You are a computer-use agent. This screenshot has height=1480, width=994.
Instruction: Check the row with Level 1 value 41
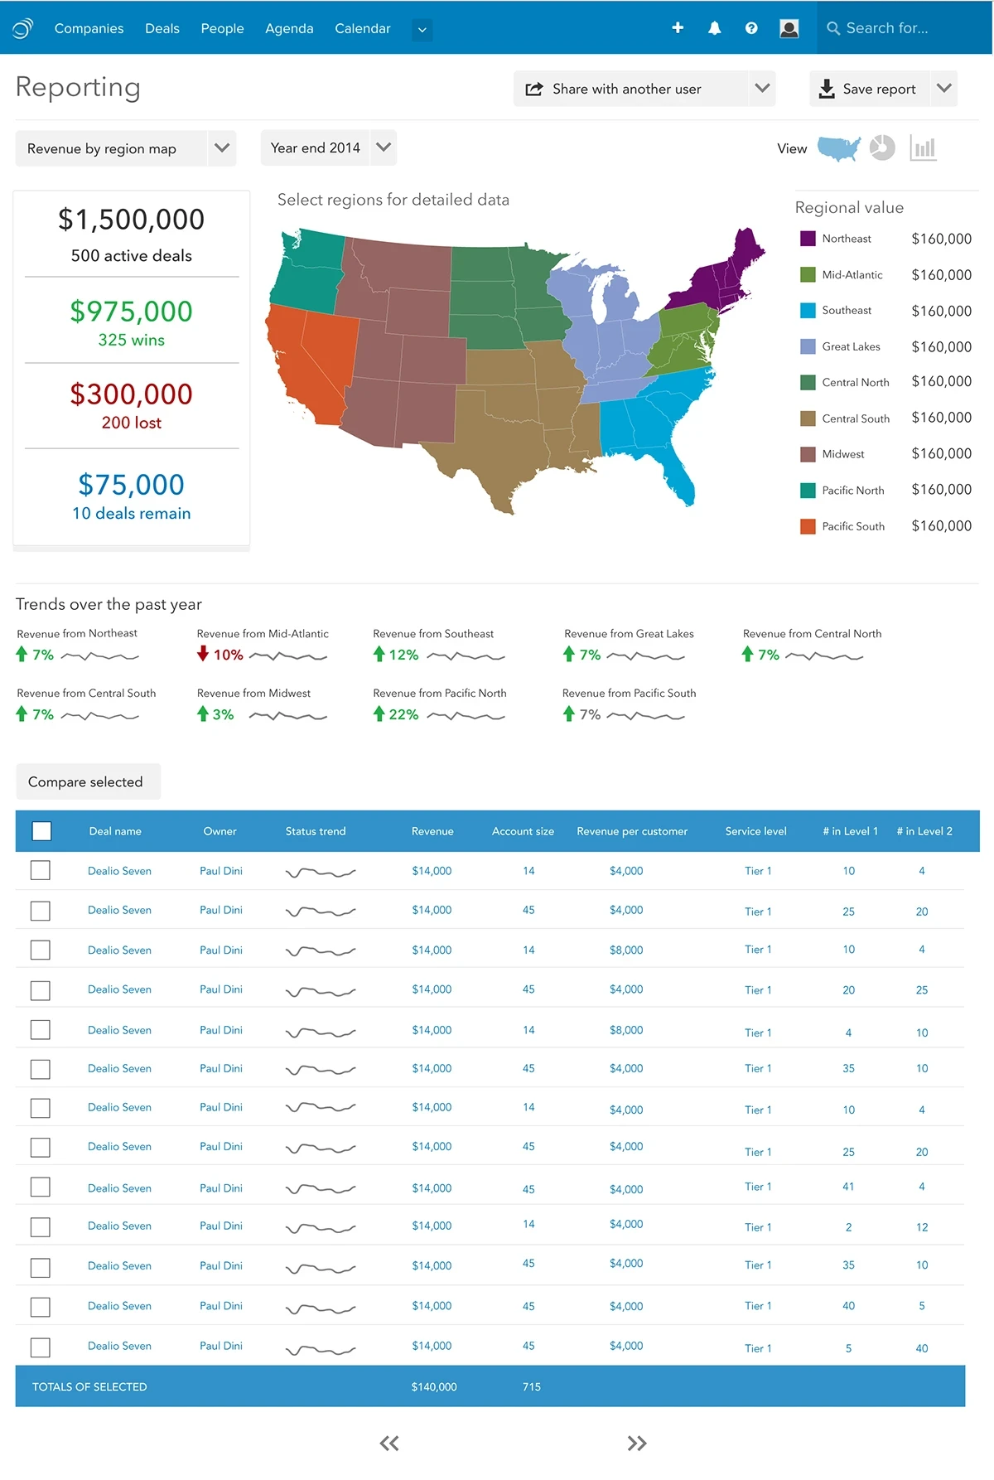click(x=40, y=1187)
